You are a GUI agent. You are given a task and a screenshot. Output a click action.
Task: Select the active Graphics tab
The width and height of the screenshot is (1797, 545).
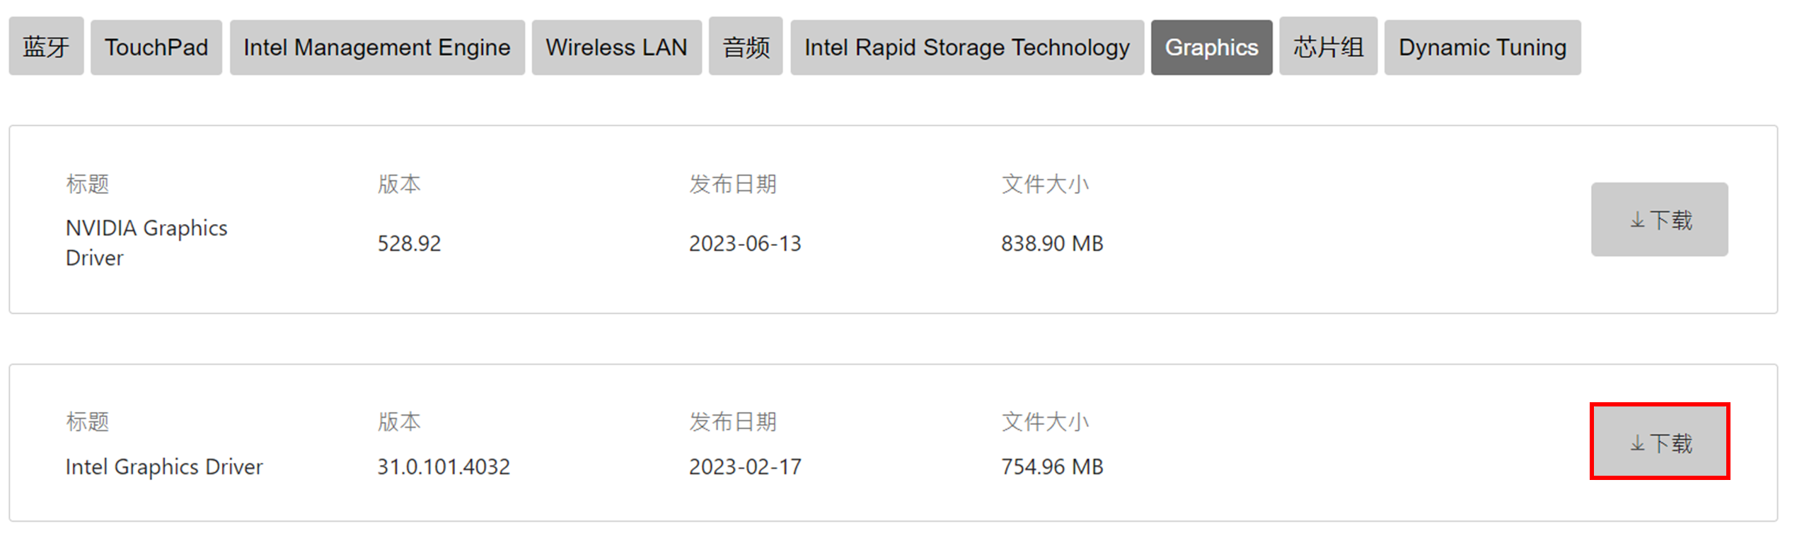[x=1211, y=47]
